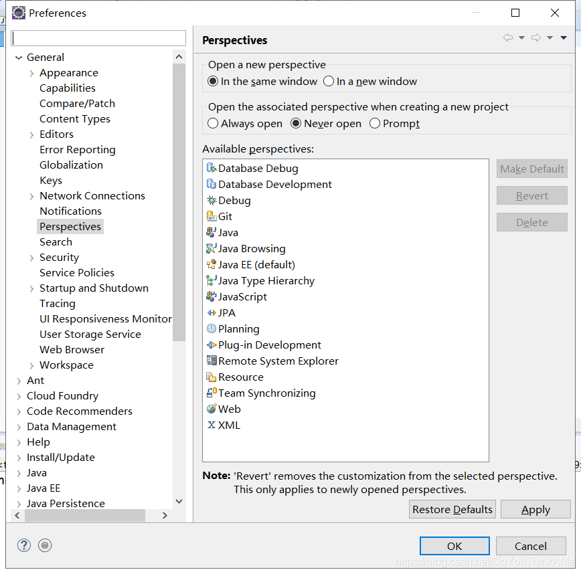
Task: Click the Java EE (default) icon
Action: coord(212,264)
